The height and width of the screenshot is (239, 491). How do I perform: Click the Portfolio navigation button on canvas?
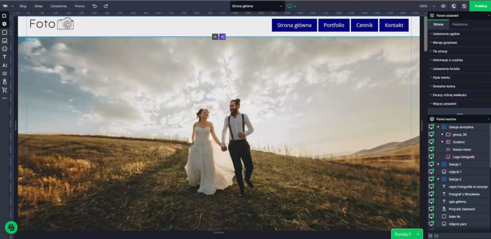(x=334, y=25)
